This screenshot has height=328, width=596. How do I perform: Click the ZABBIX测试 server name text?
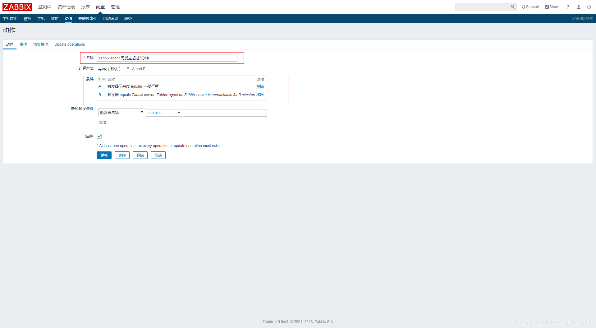582,19
